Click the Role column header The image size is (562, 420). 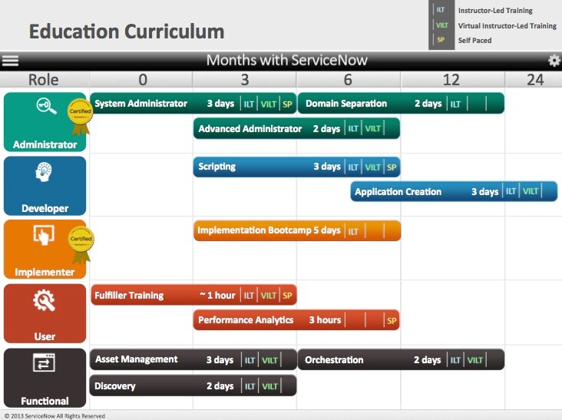click(x=43, y=80)
